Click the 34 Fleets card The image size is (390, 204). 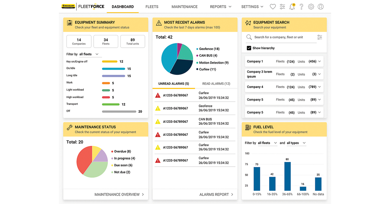(x=106, y=42)
